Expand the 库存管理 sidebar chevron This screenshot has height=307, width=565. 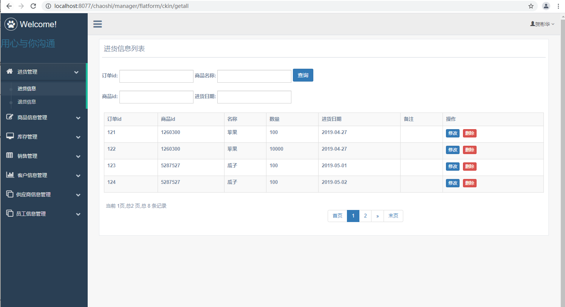coord(78,137)
